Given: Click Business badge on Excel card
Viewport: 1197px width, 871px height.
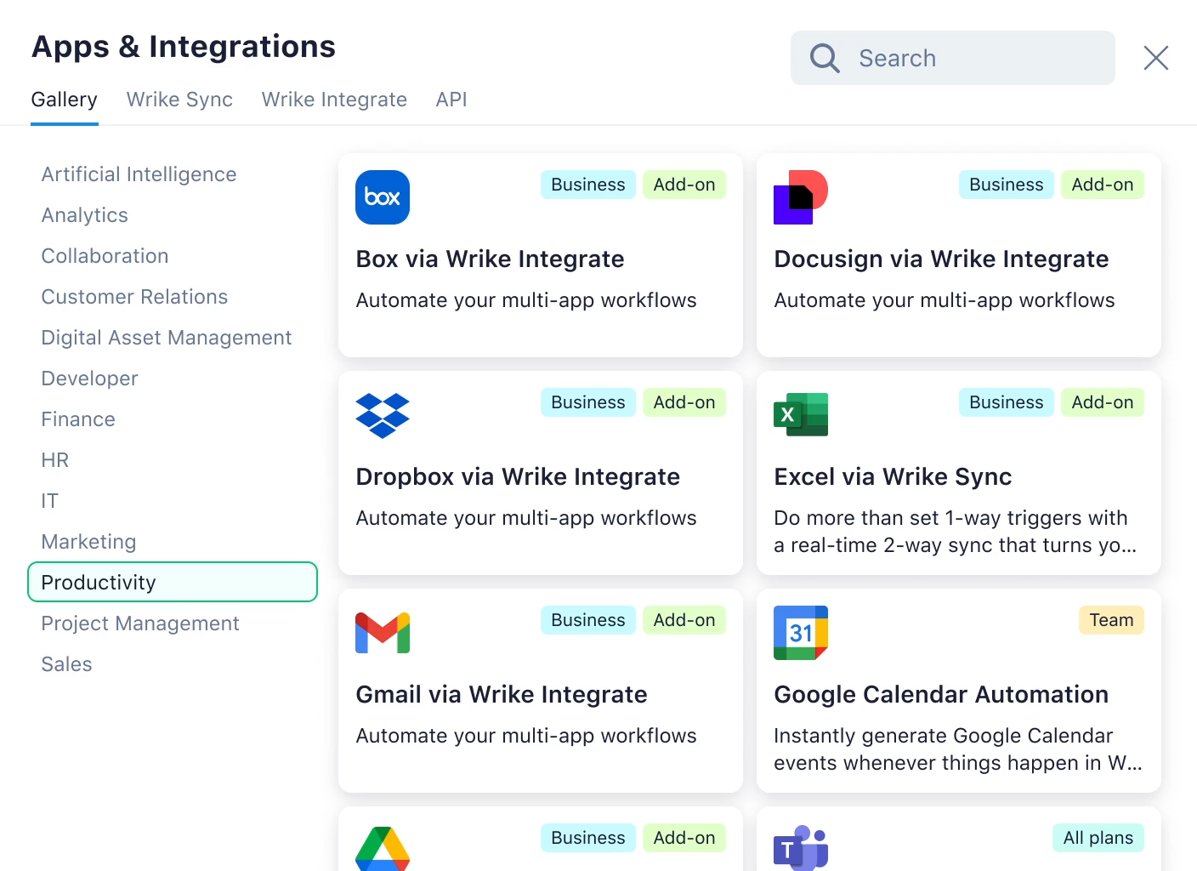Looking at the screenshot, I should click(x=1007, y=402).
